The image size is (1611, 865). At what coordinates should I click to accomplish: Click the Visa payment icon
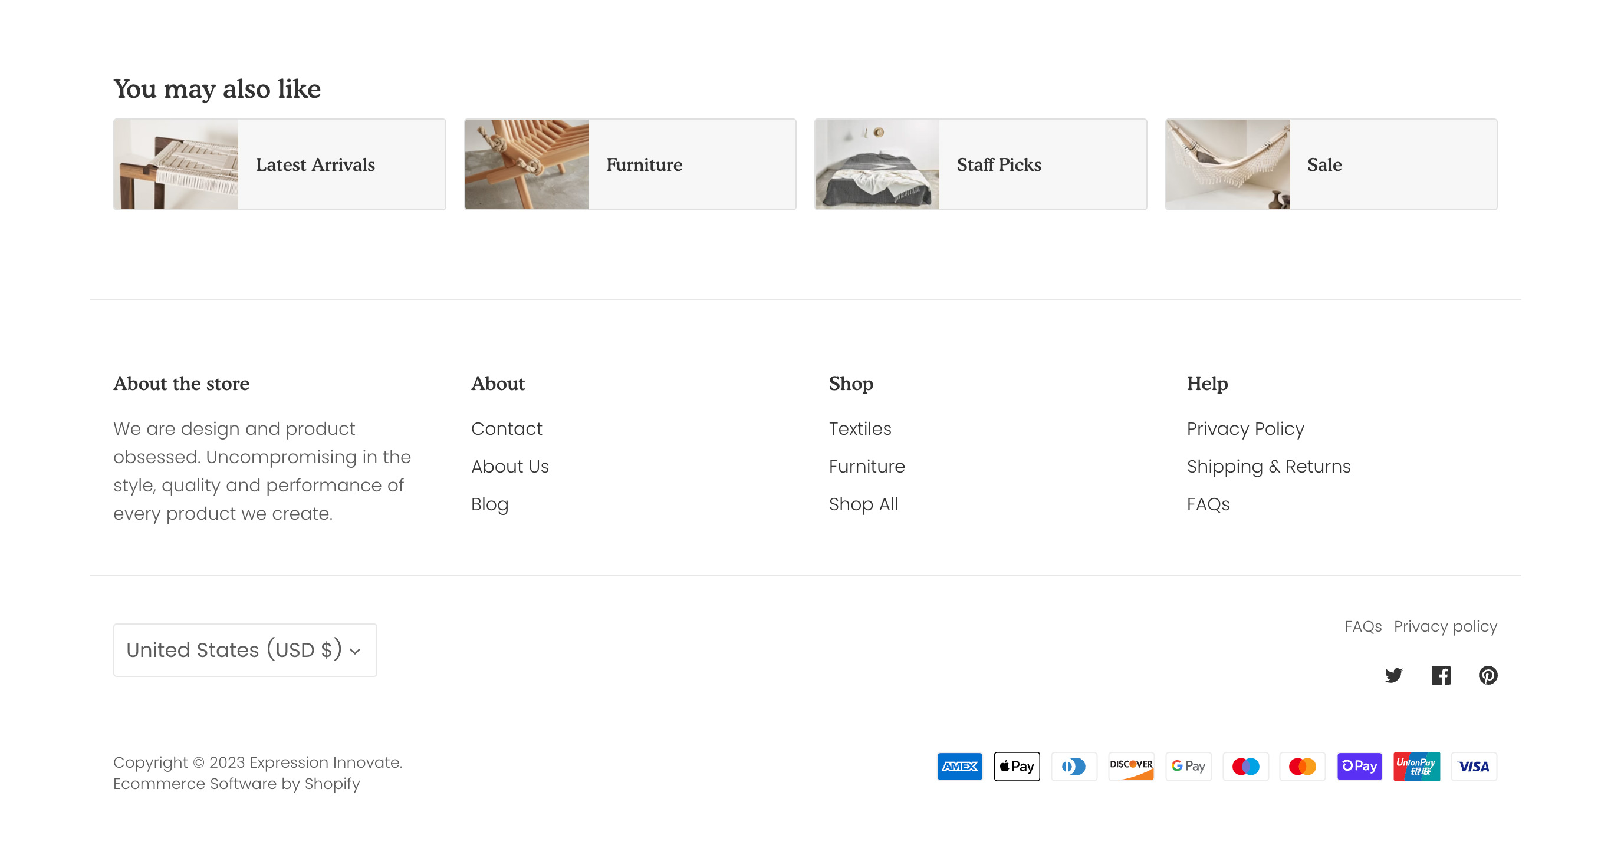tap(1474, 766)
